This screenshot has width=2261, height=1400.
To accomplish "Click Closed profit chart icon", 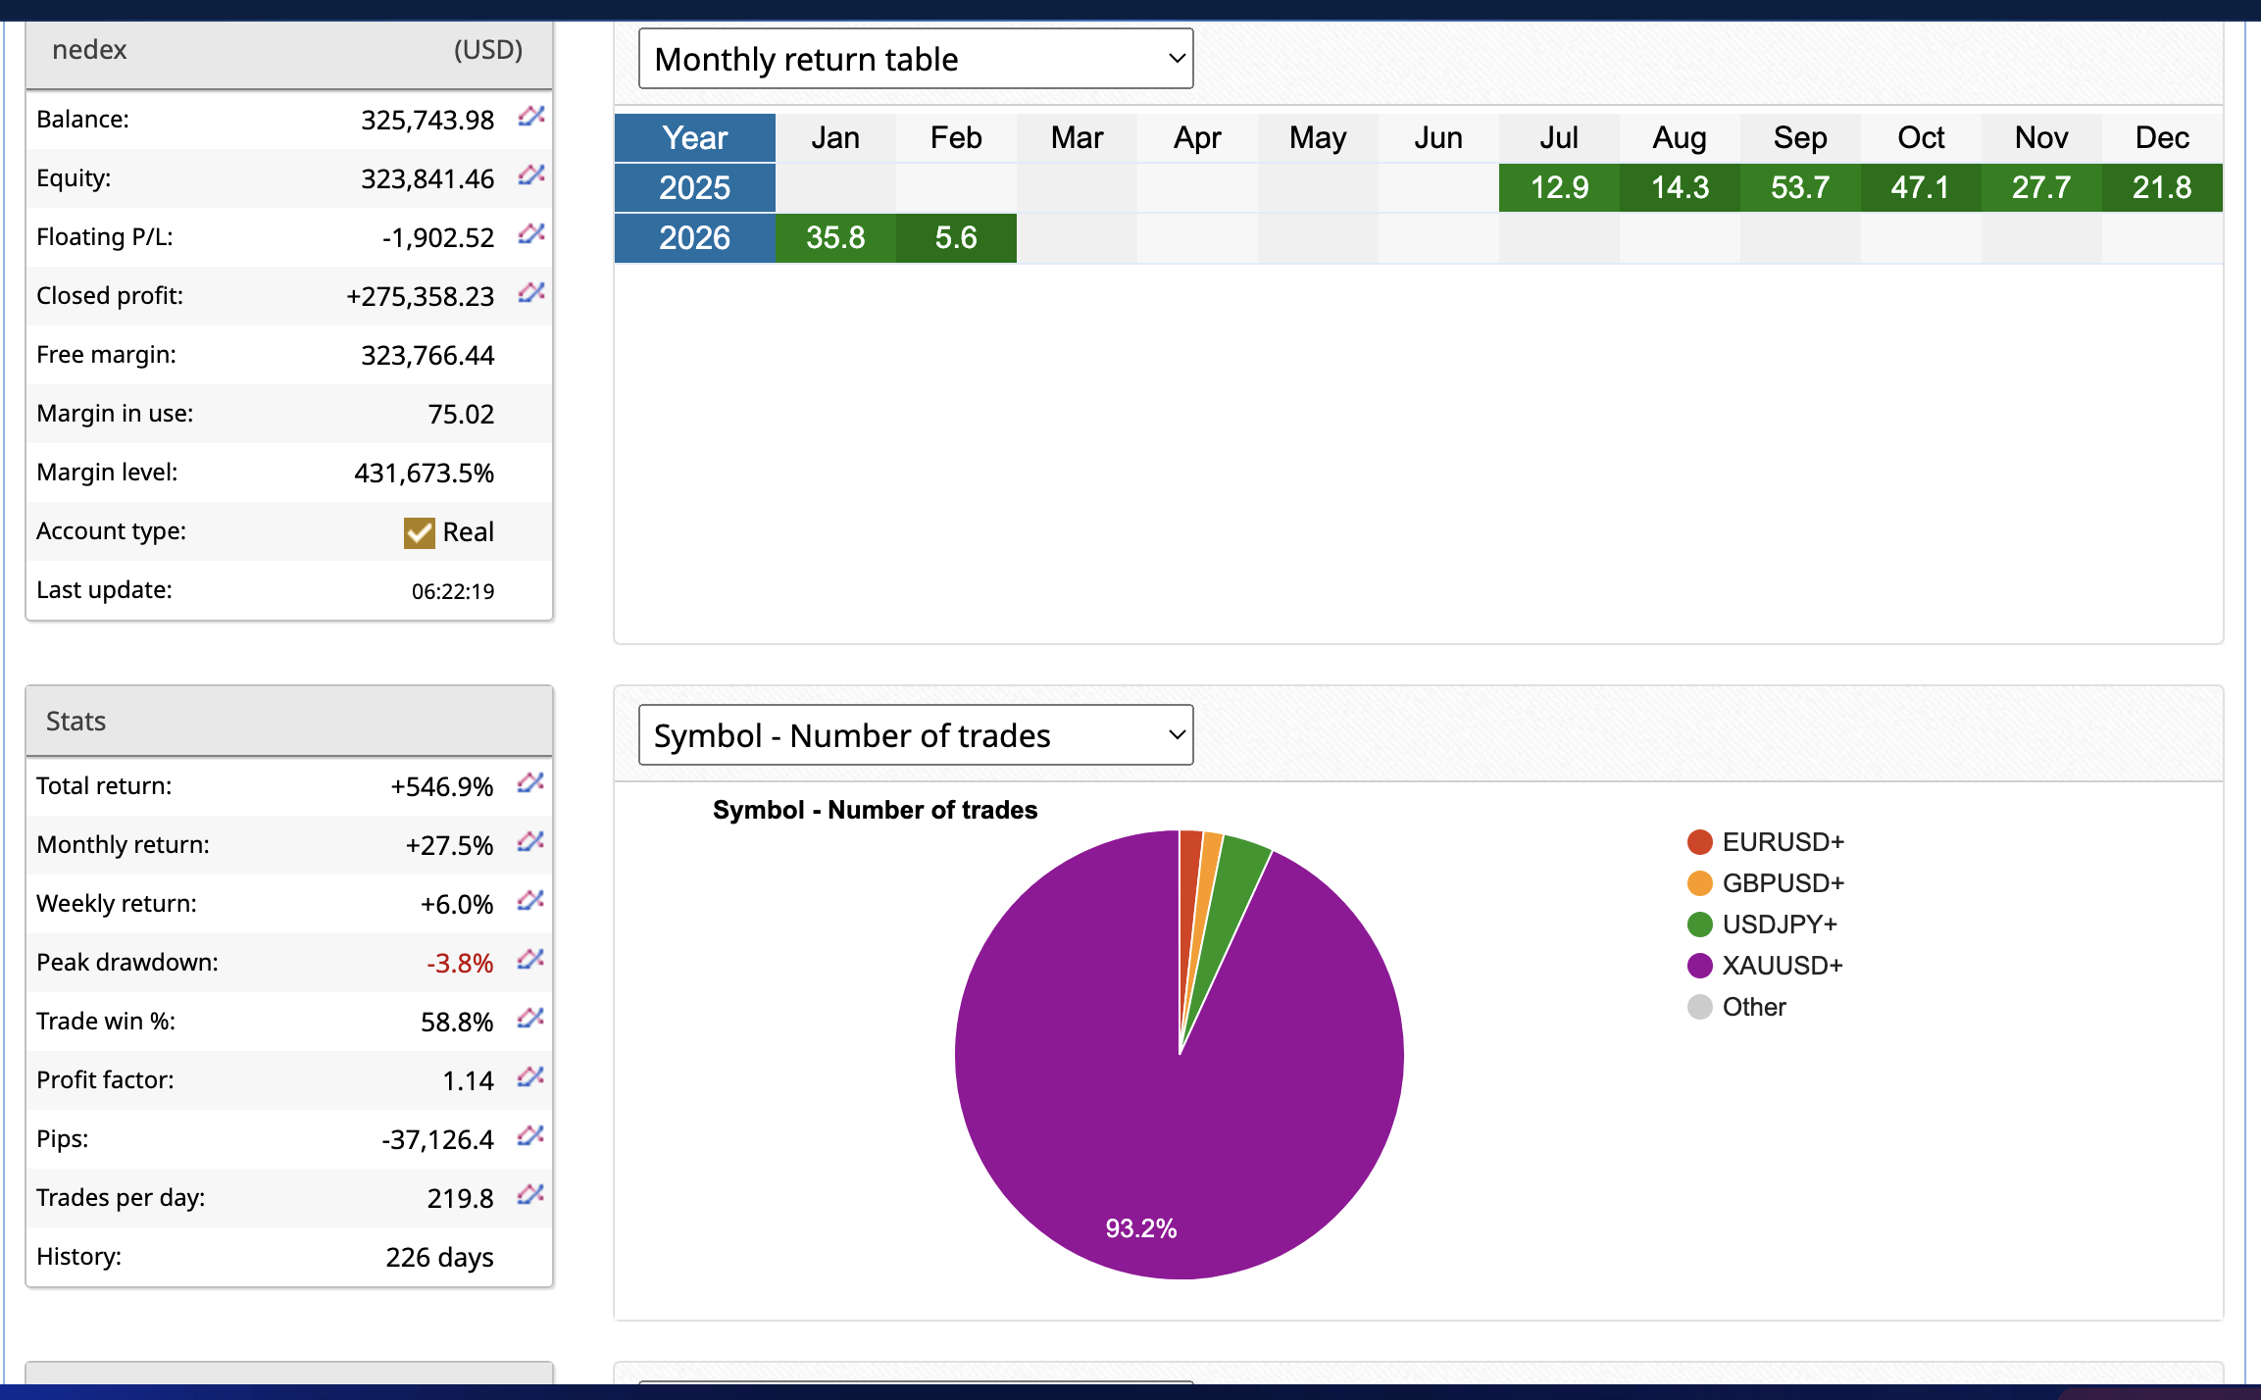I will [531, 293].
